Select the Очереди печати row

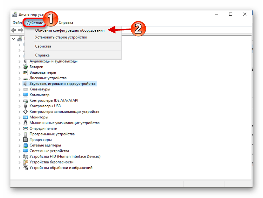[43, 129]
